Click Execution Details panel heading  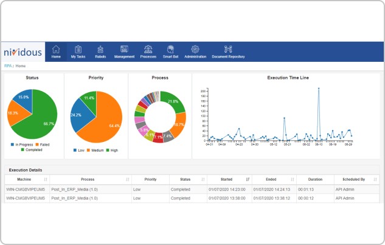click(x=26, y=170)
